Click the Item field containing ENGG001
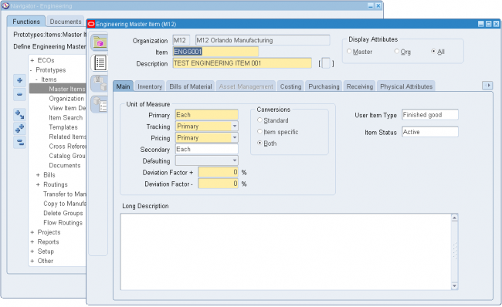The image size is (502, 307). click(215, 52)
